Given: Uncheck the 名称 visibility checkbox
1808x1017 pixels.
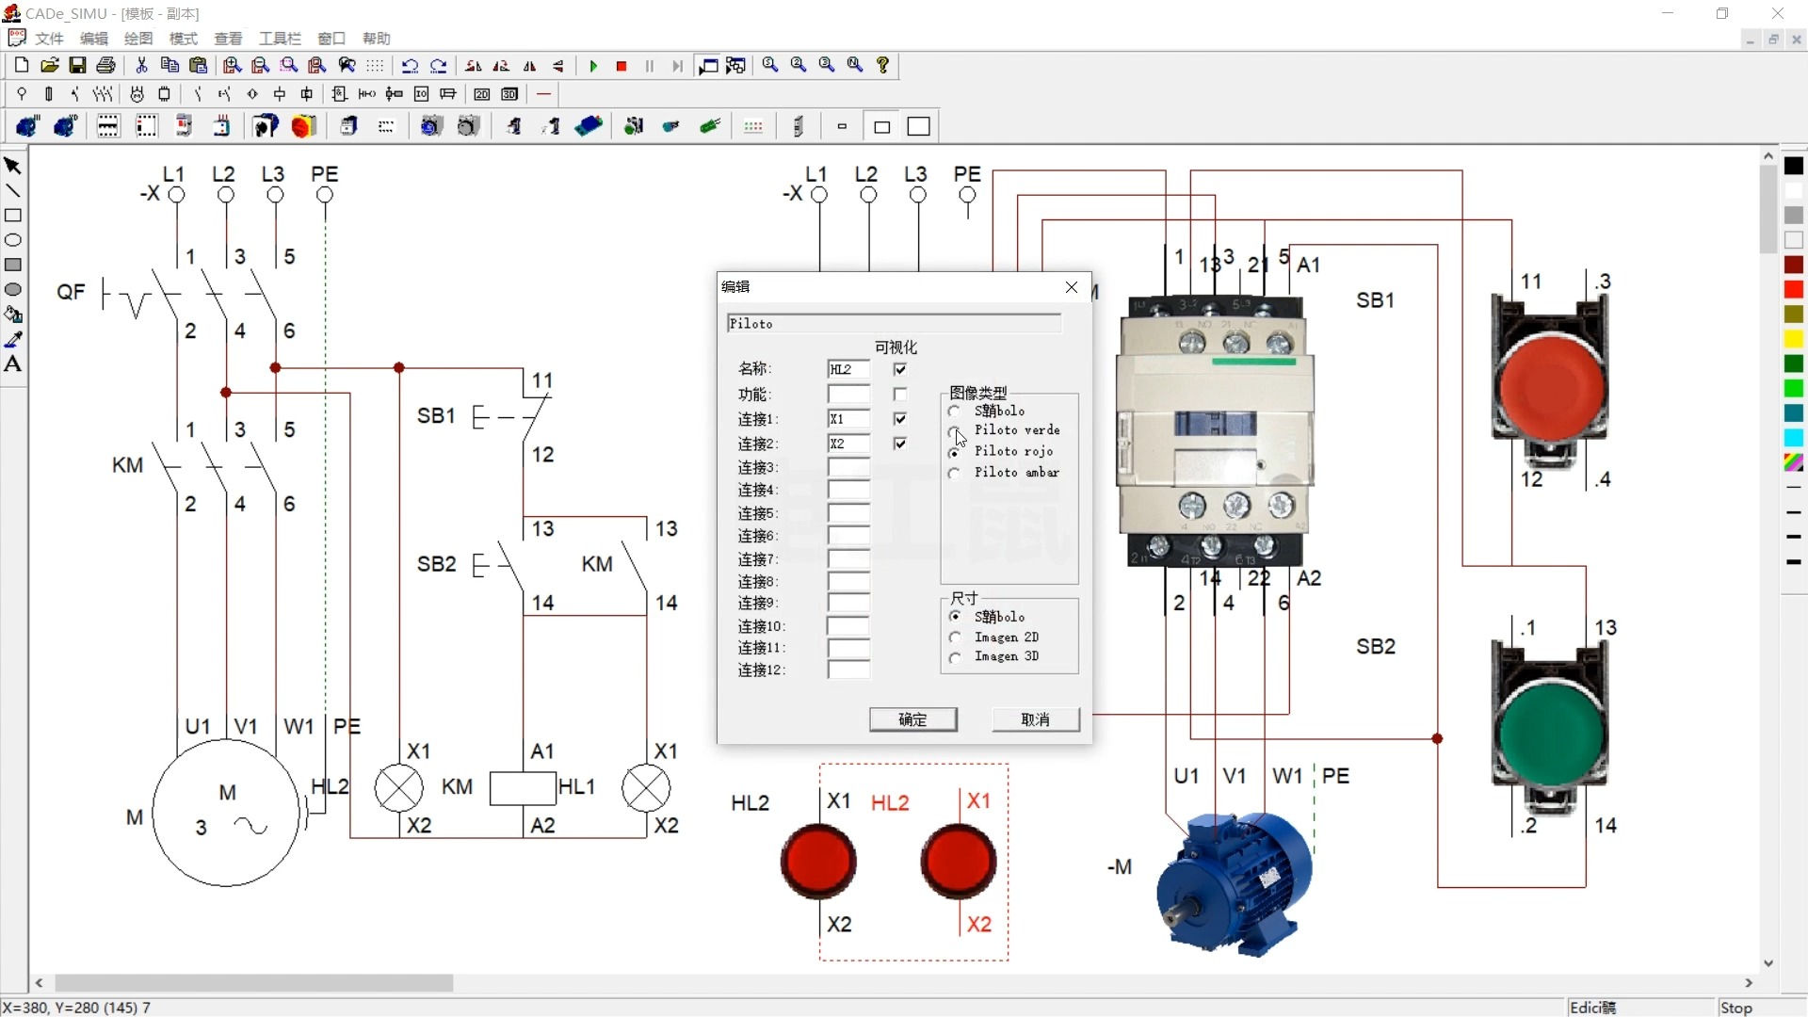Looking at the screenshot, I should pyautogui.click(x=900, y=369).
